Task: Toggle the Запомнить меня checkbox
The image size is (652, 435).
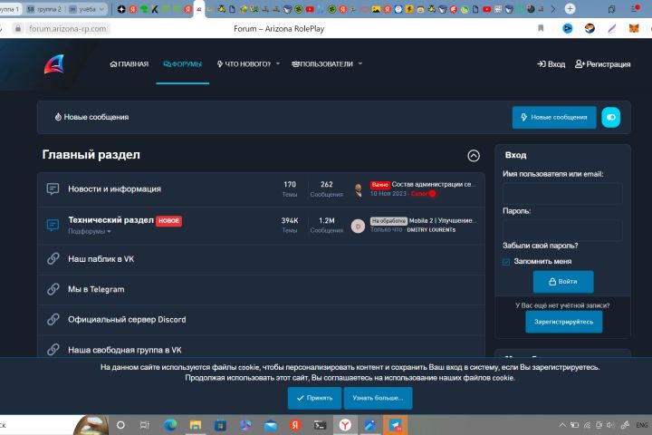Action: (x=506, y=262)
